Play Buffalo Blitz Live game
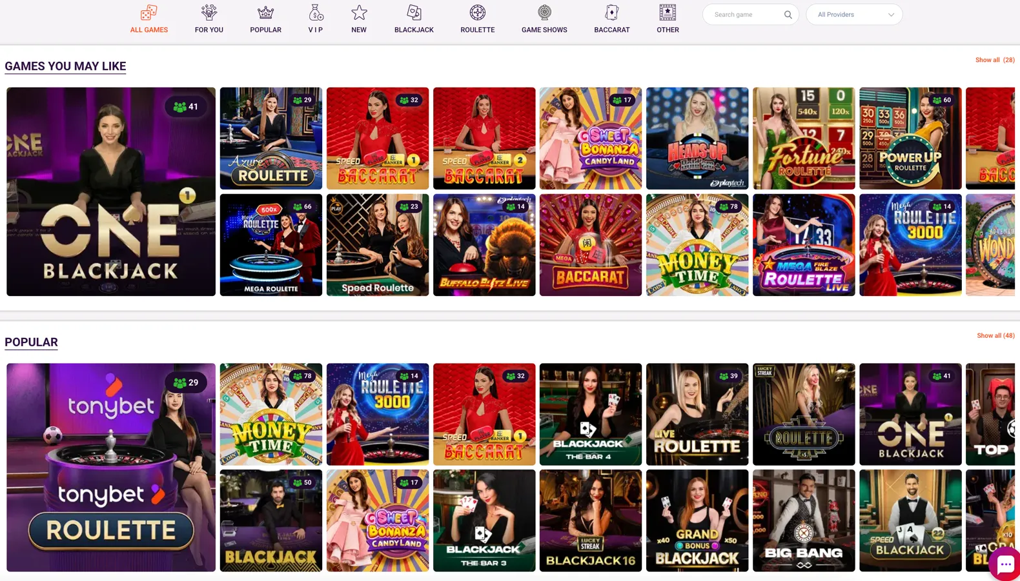The height and width of the screenshot is (581, 1020). (x=484, y=245)
